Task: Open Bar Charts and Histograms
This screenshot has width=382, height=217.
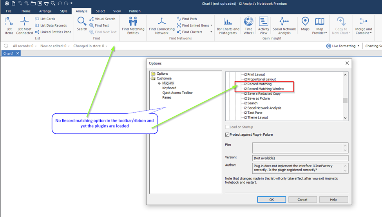Action: coord(228,25)
